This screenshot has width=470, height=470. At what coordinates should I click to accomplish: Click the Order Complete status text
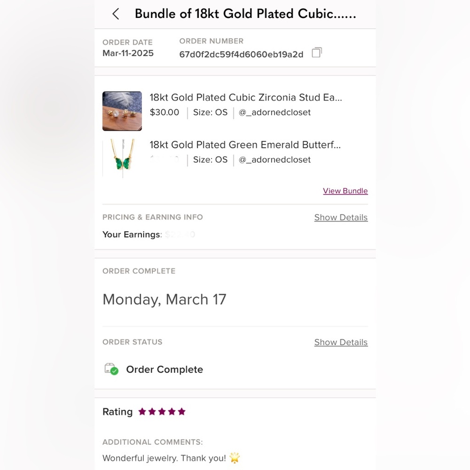pyautogui.click(x=164, y=369)
